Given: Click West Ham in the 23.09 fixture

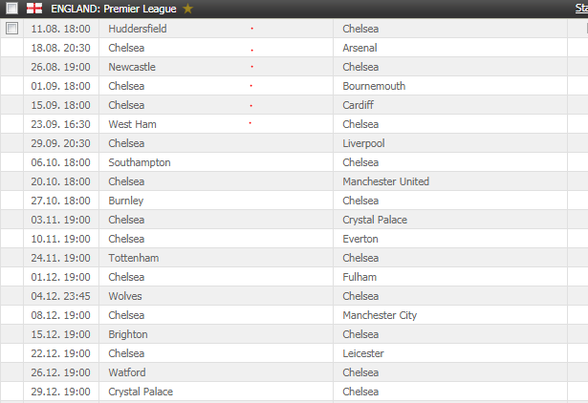Looking at the screenshot, I should click(132, 124).
